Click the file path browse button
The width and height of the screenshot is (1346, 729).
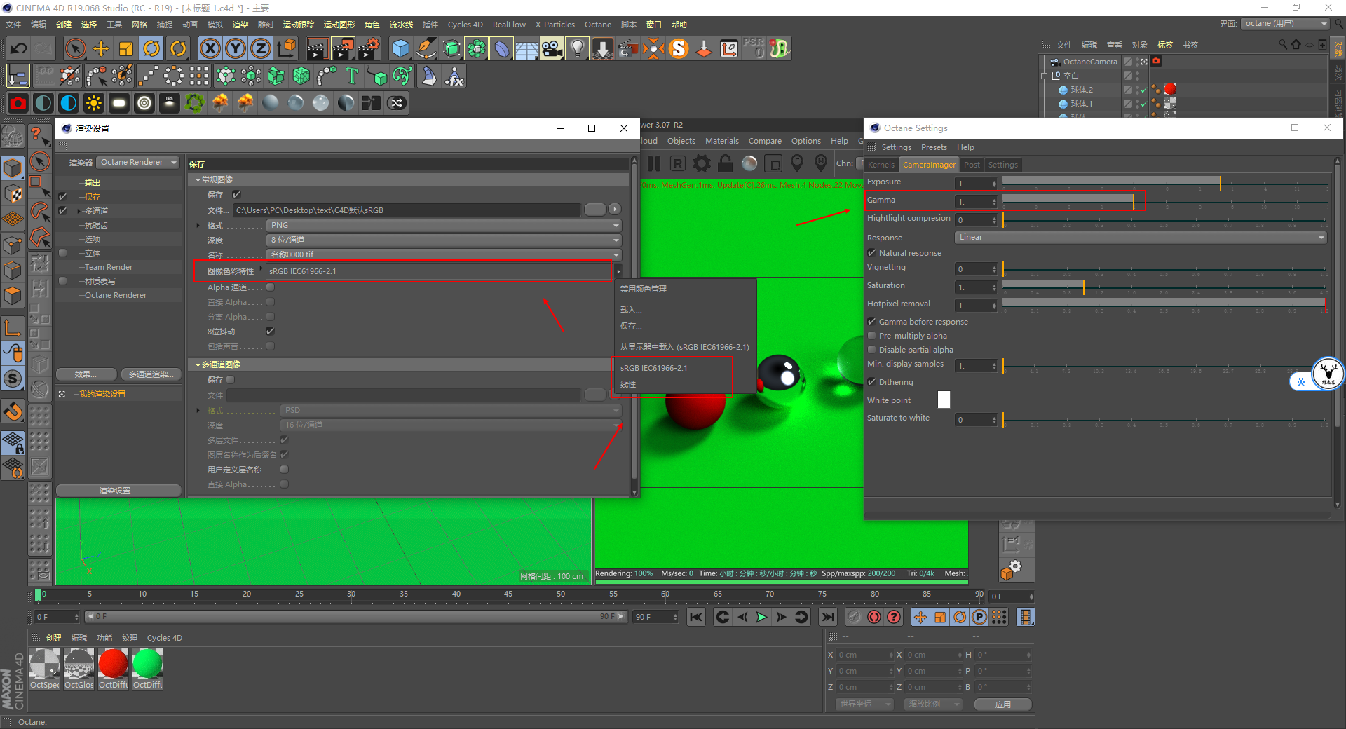point(595,210)
